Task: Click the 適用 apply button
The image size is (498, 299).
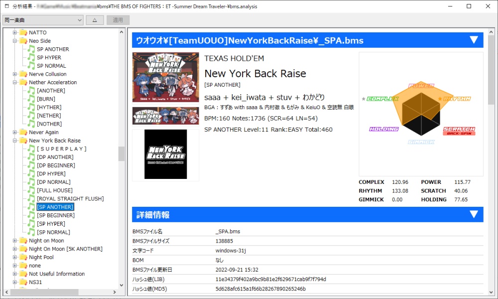Action: [x=118, y=20]
